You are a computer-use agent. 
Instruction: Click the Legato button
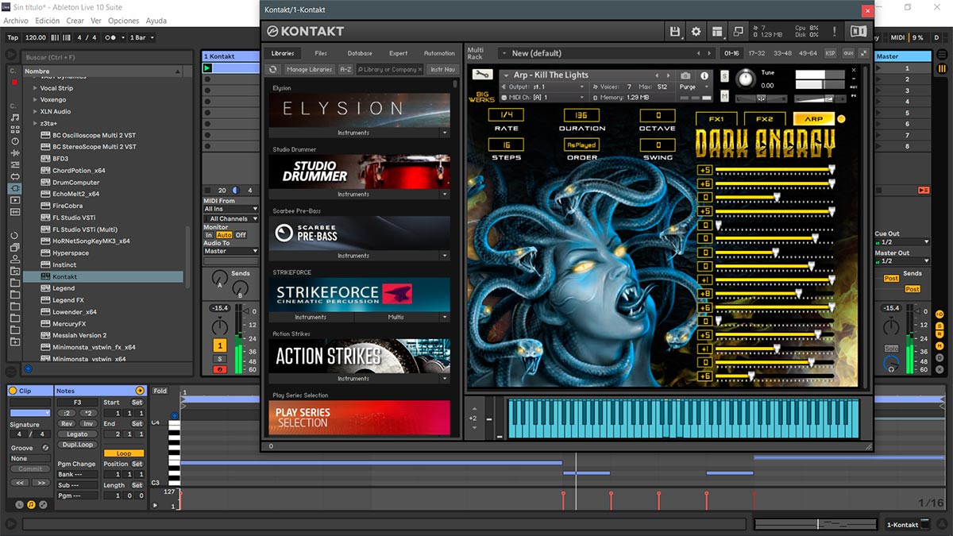click(x=77, y=434)
